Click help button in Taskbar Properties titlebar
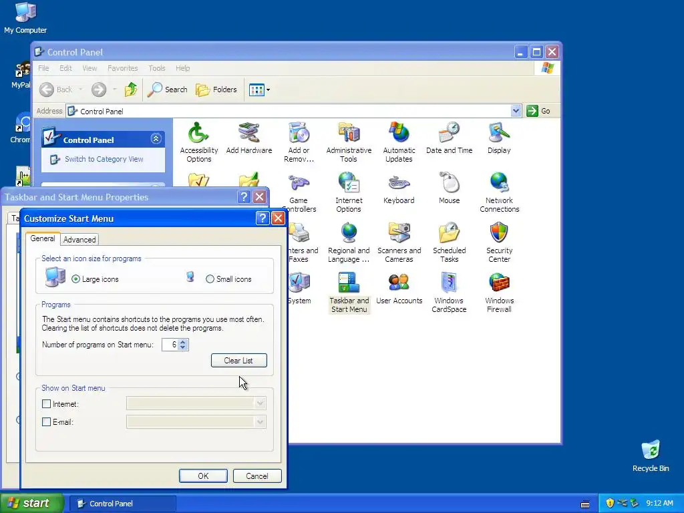The width and height of the screenshot is (684, 513). (244, 197)
